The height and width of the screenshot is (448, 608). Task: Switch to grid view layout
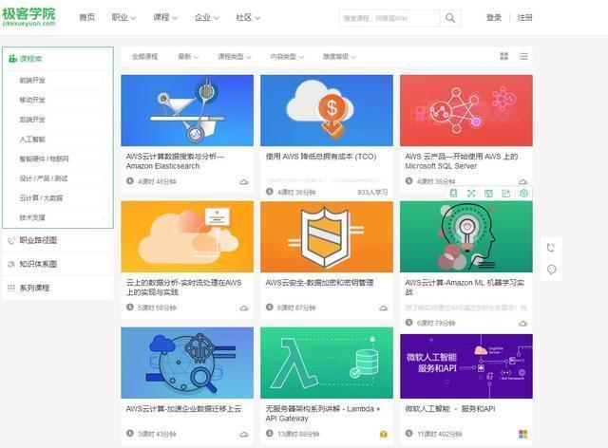(504, 57)
